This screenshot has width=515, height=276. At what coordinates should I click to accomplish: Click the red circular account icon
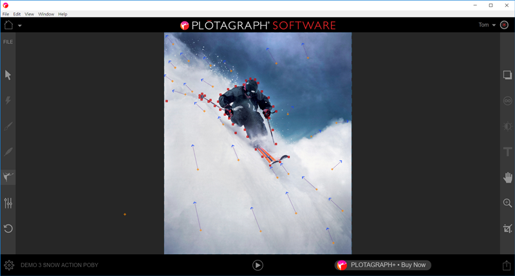pyautogui.click(x=504, y=25)
